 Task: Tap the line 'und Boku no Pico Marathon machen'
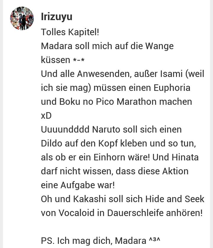[116, 102]
